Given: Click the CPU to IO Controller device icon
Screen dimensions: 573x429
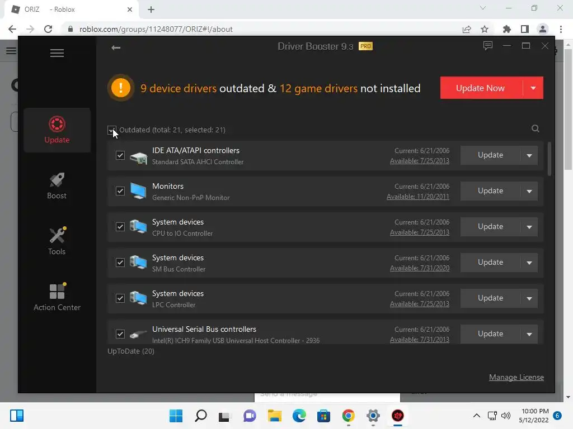Looking at the screenshot, I should coord(139,227).
